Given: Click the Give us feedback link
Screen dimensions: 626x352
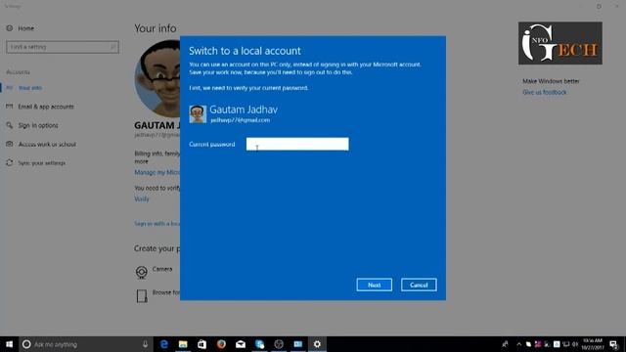Looking at the screenshot, I should 544,92.
